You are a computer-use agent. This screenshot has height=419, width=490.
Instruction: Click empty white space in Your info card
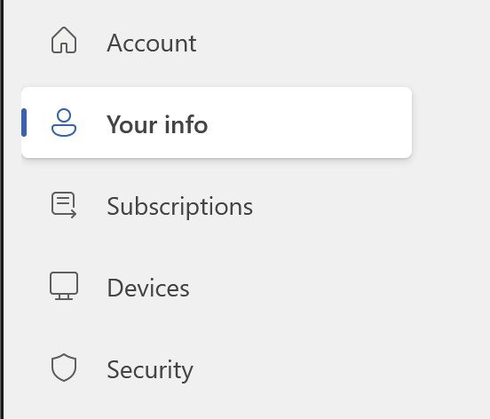tap(310, 123)
